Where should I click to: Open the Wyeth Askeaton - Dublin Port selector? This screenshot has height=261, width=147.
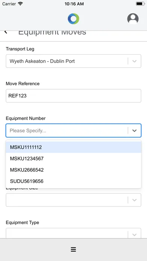click(x=73, y=61)
